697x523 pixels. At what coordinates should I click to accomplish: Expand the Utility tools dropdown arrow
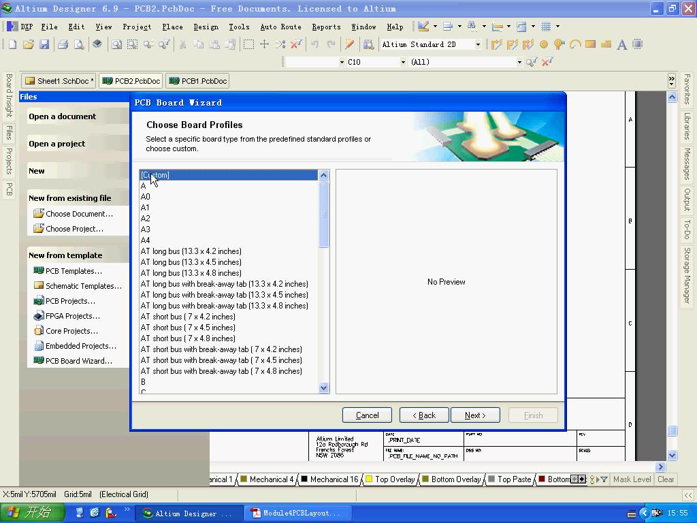435,27
